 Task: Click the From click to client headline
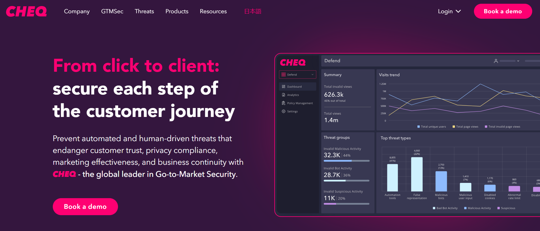click(x=136, y=66)
